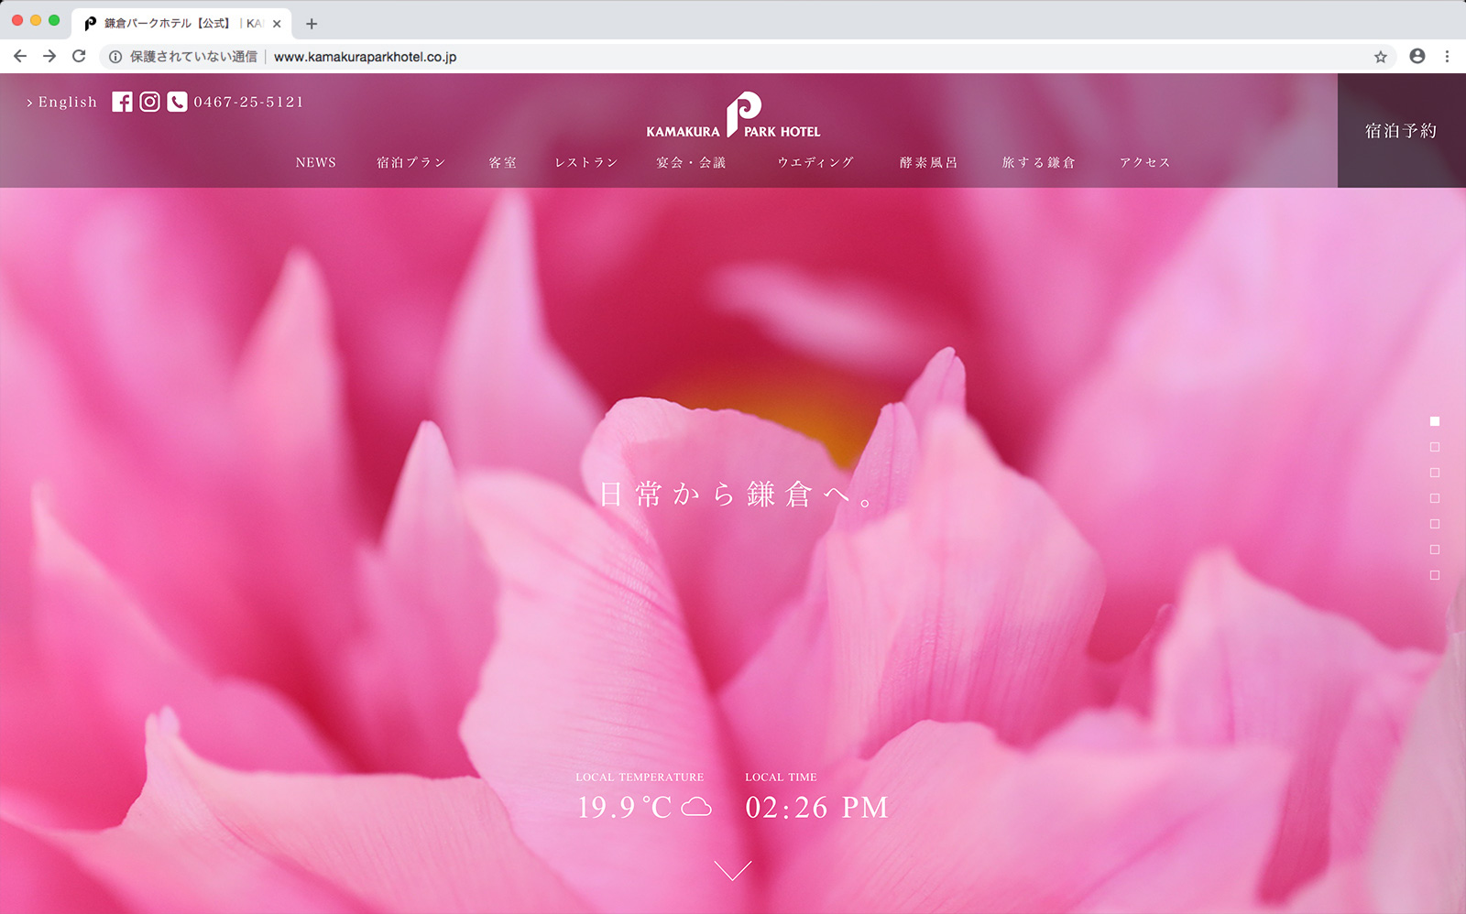
Task: Jump to the second section indicator square
Action: (x=1435, y=447)
